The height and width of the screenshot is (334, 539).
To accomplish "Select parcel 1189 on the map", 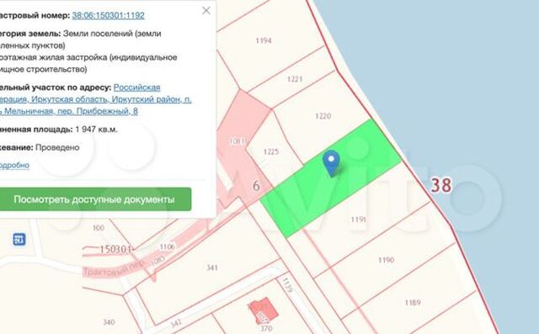I will (x=413, y=303).
